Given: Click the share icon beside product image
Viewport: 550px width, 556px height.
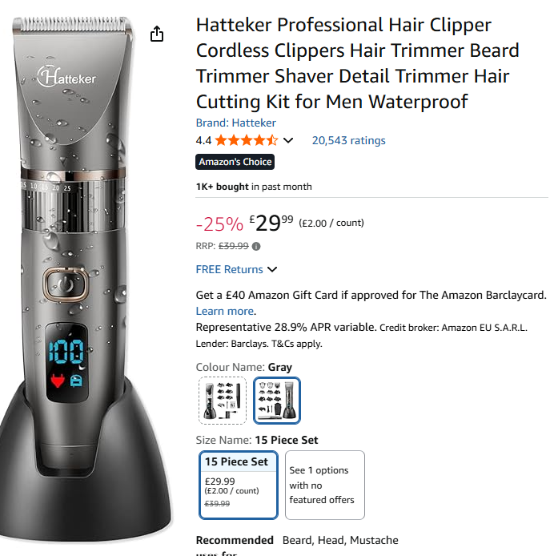Looking at the screenshot, I should click(157, 34).
